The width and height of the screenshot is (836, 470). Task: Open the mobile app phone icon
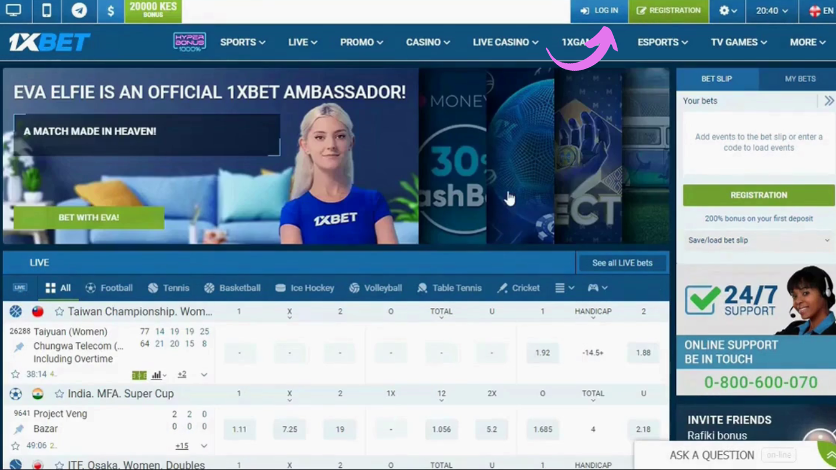(x=46, y=10)
